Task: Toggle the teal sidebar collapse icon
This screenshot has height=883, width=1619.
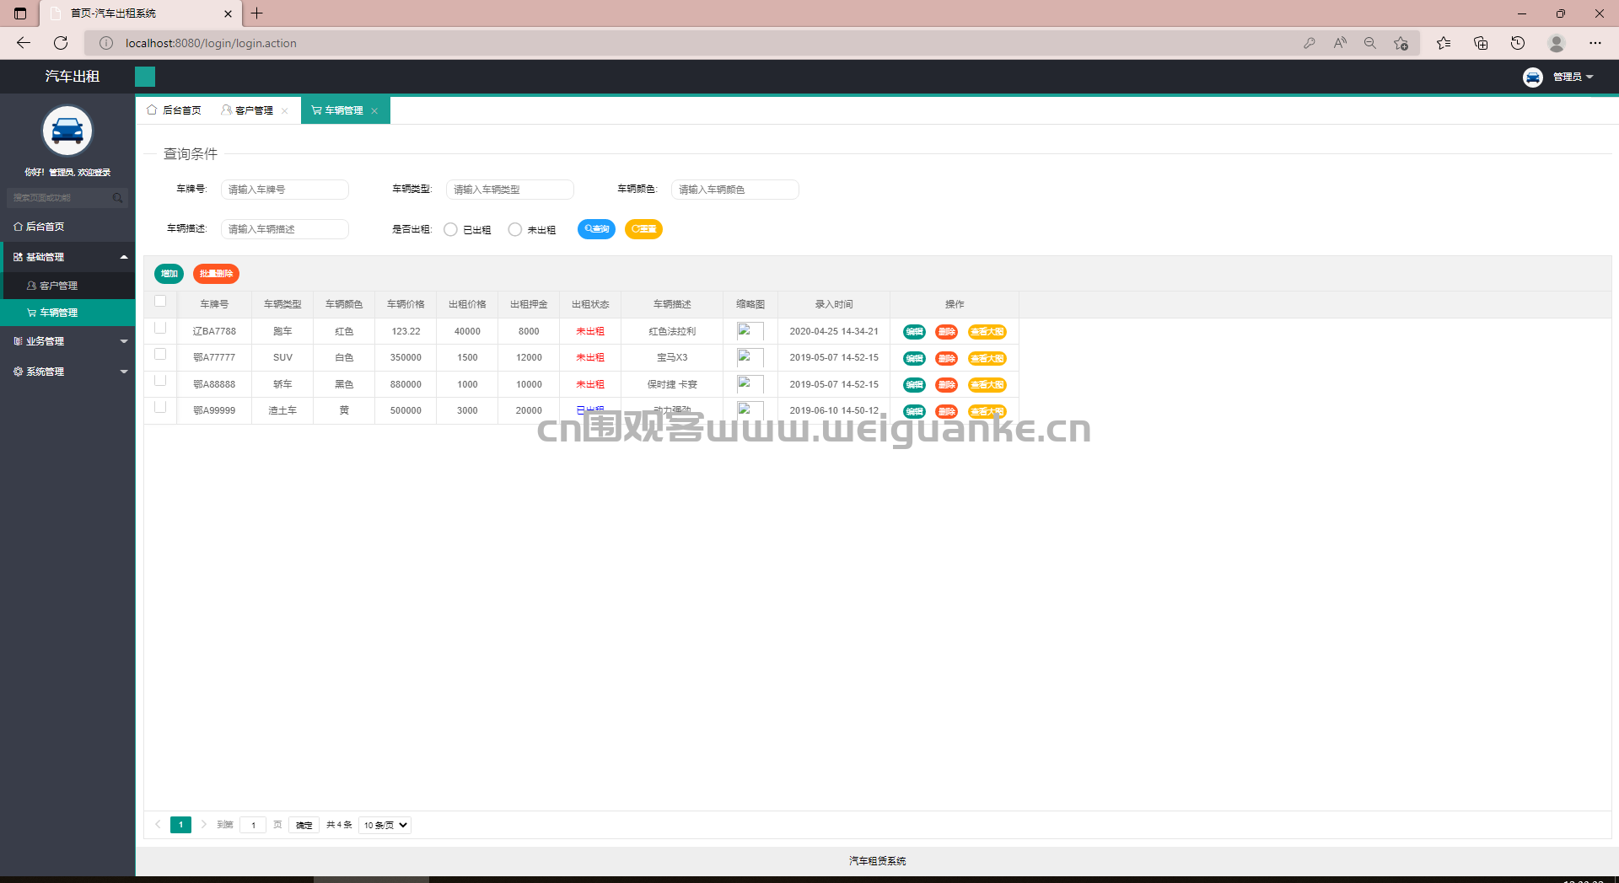Action: [x=145, y=77]
